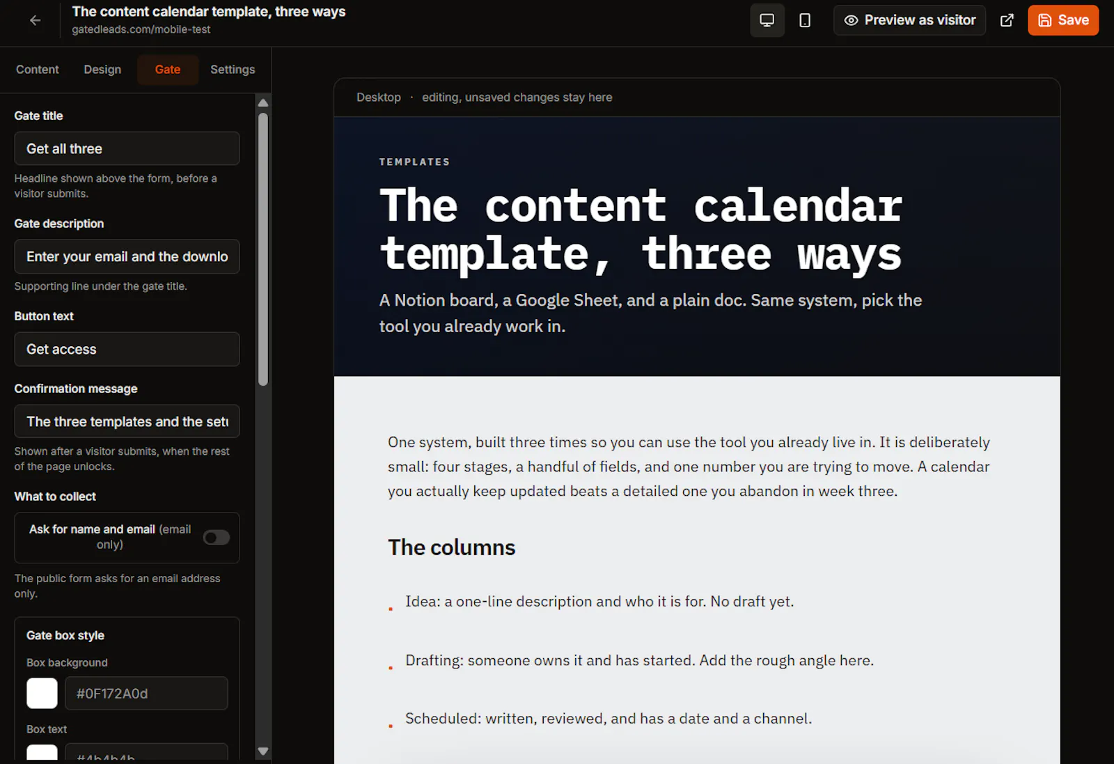Image resolution: width=1114 pixels, height=764 pixels.
Task: Click the 'Drafting: someone owns it' bullet
Action: pyautogui.click(x=639, y=660)
